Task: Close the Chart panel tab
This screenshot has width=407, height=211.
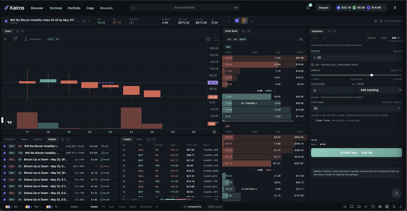Action: pos(17,31)
